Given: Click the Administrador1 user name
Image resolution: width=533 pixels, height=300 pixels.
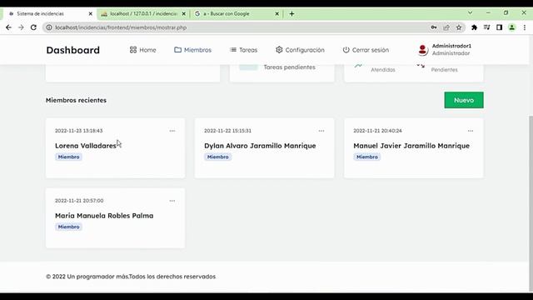Looking at the screenshot, I should click(451, 46).
